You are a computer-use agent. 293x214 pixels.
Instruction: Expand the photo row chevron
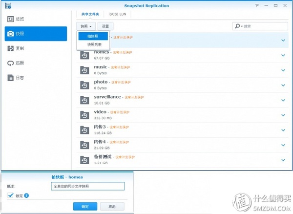tap(283, 85)
